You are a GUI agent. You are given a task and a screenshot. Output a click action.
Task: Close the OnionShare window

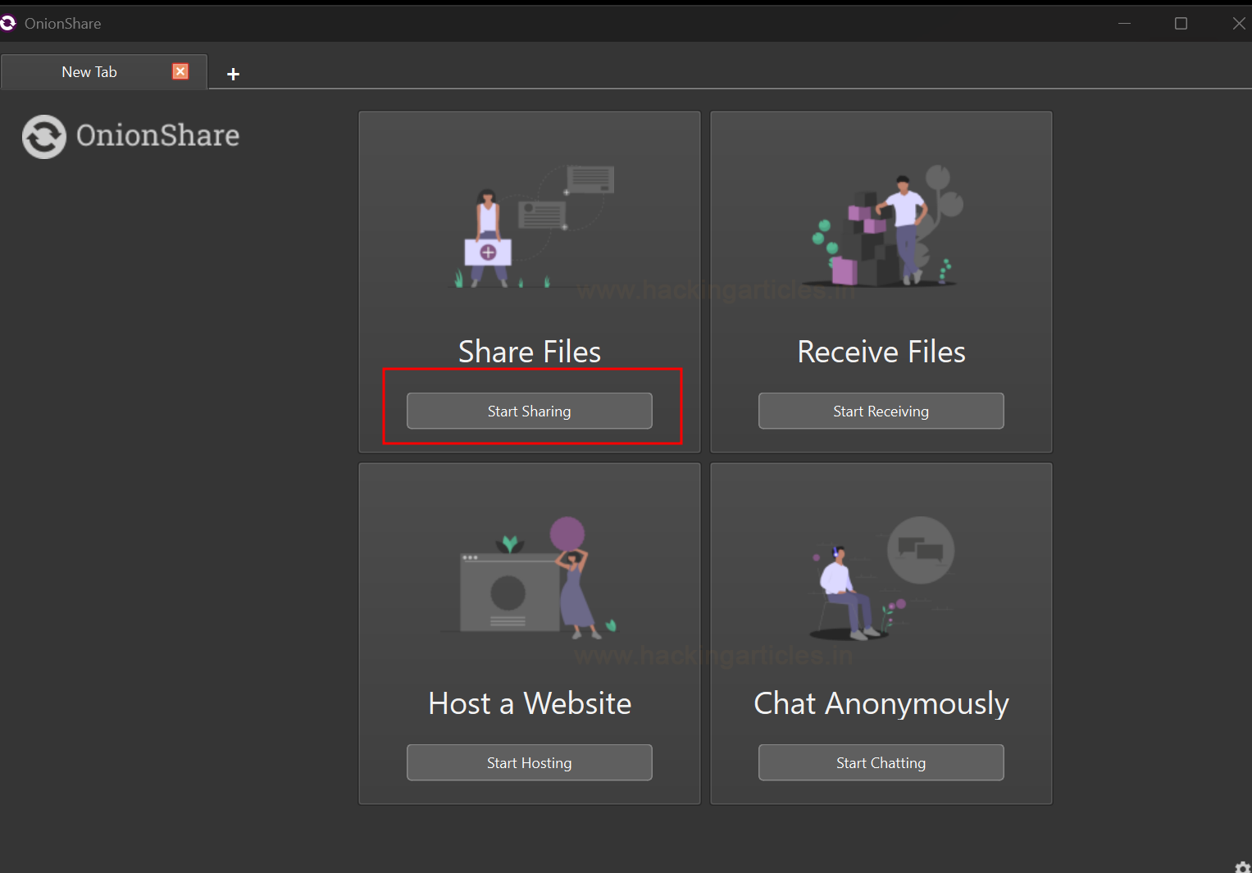(x=1238, y=24)
